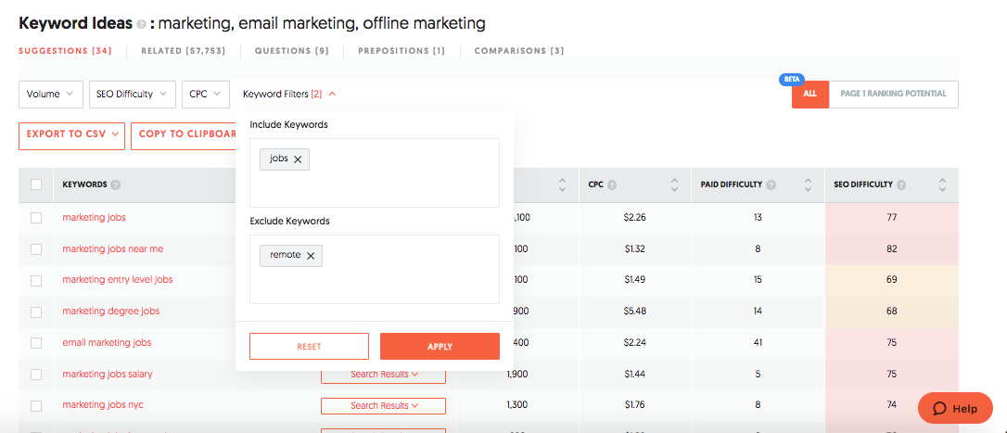This screenshot has height=433, width=1007.
Task: Sort table by CPC arrows
Action: [674, 185]
